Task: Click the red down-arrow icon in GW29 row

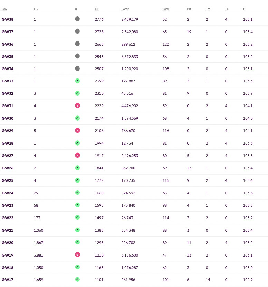Action: pyautogui.click(x=77, y=130)
